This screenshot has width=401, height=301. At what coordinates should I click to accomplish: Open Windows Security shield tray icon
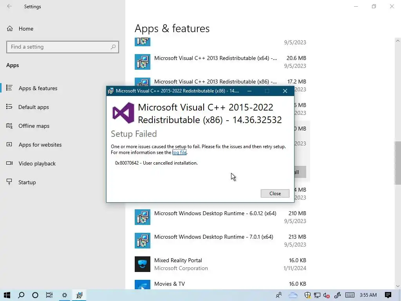307,295
